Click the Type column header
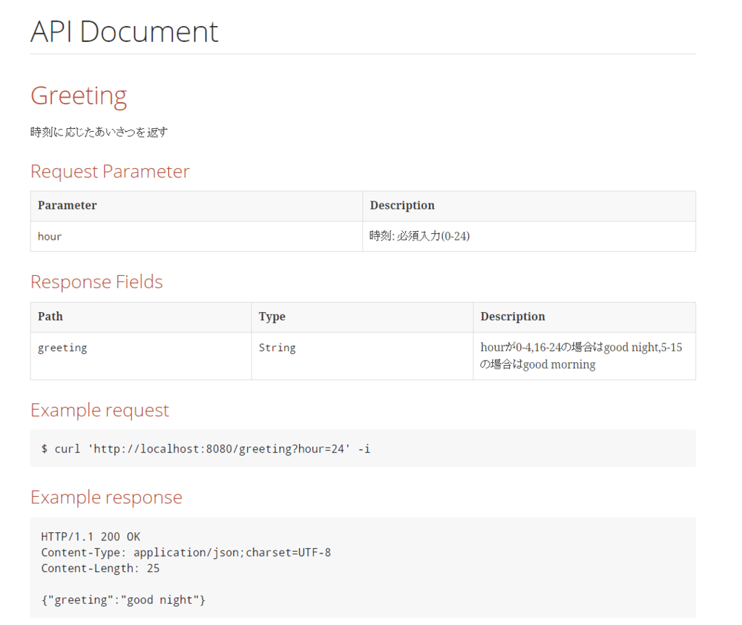The height and width of the screenshot is (625, 742). (272, 316)
